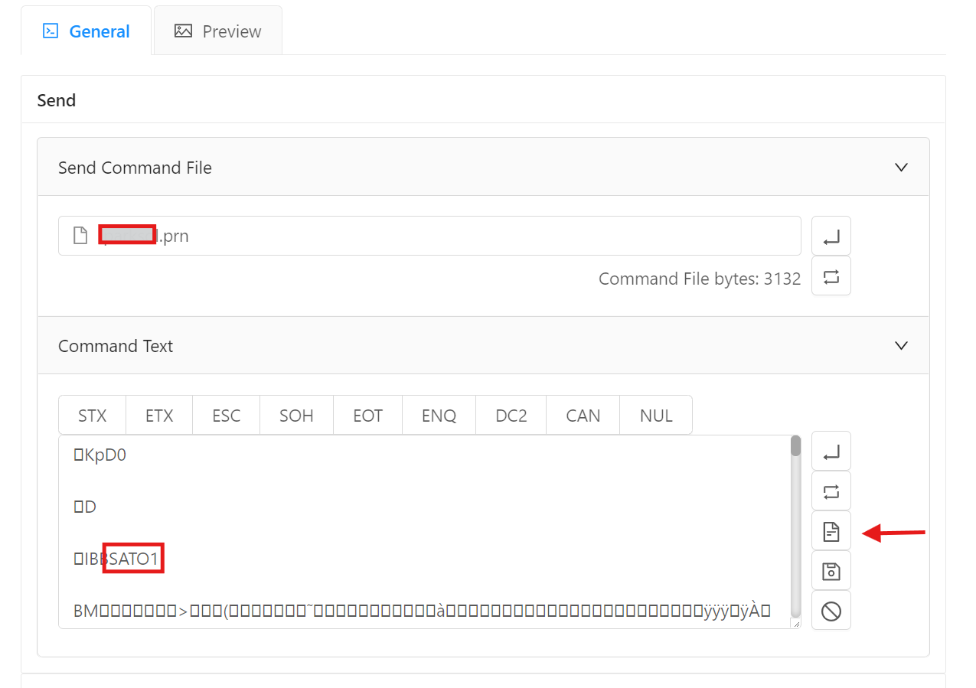Insert the NUL control character
This screenshot has height=688, width=976.
click(656, 416)
